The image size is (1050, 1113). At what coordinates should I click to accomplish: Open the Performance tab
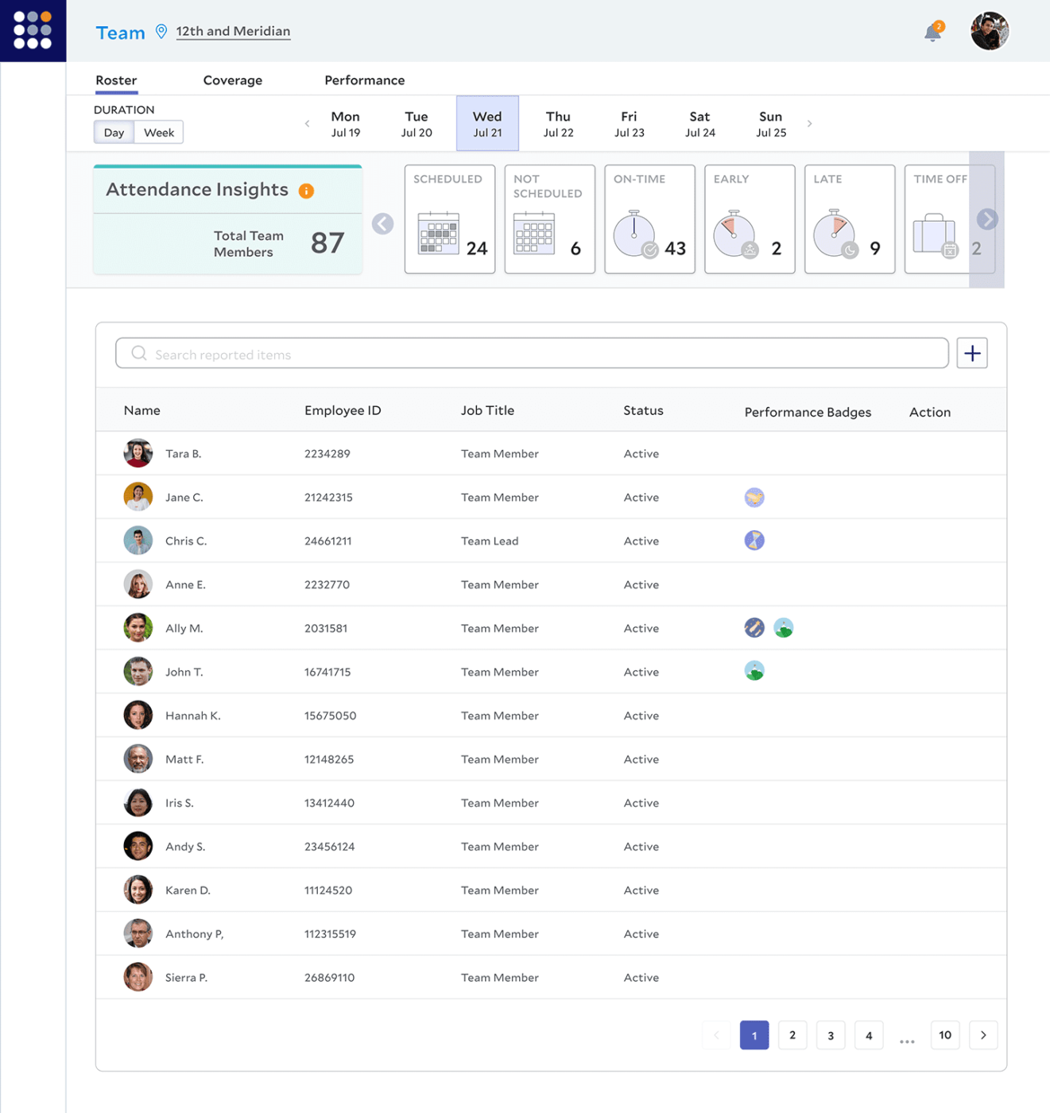coord(364,79)
